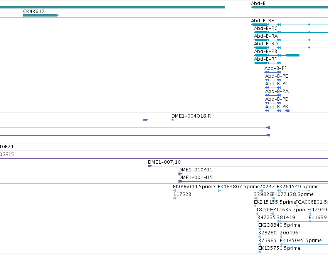
Task: Click the 347235 EST label
Action: pos(266,217)
